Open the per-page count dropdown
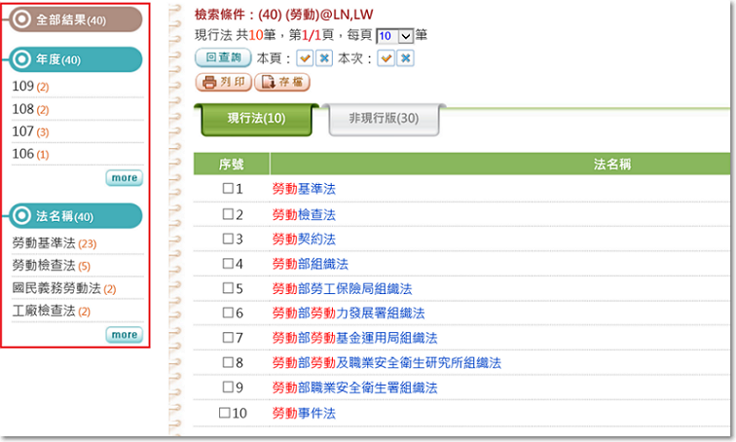Image resolution: width=736 pixels, height=442 pixels. point(394,36)
